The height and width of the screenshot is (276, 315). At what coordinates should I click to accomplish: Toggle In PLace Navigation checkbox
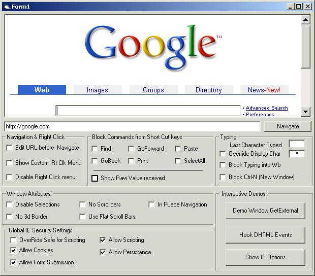click(x=151, y=204)
